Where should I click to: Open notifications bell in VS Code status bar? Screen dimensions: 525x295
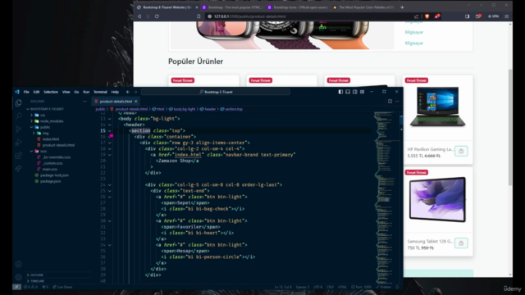point(397,287)
